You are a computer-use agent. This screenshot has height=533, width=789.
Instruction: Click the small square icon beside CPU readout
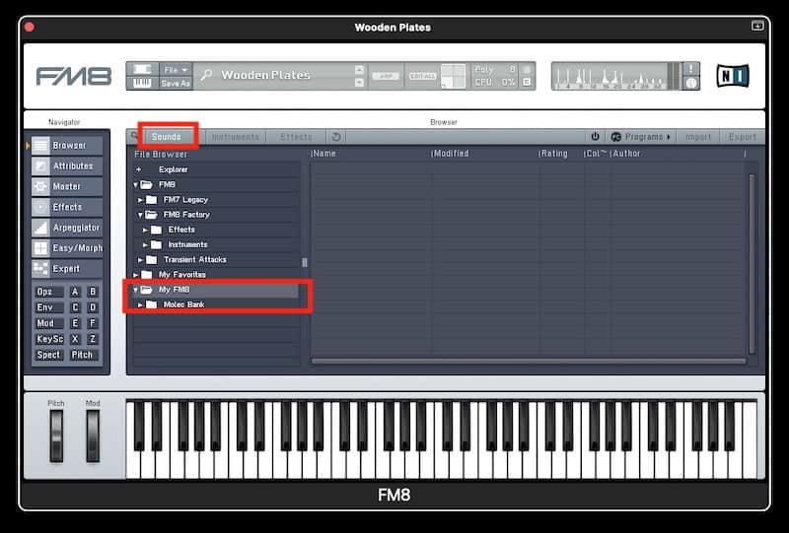tap(527, 82)
